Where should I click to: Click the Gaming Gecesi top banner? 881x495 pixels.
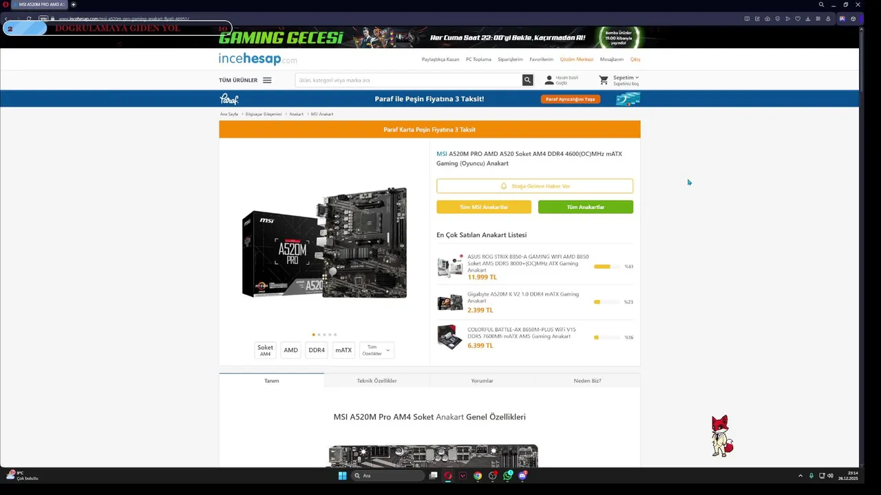pyautogui.click(x=429, y=37)
